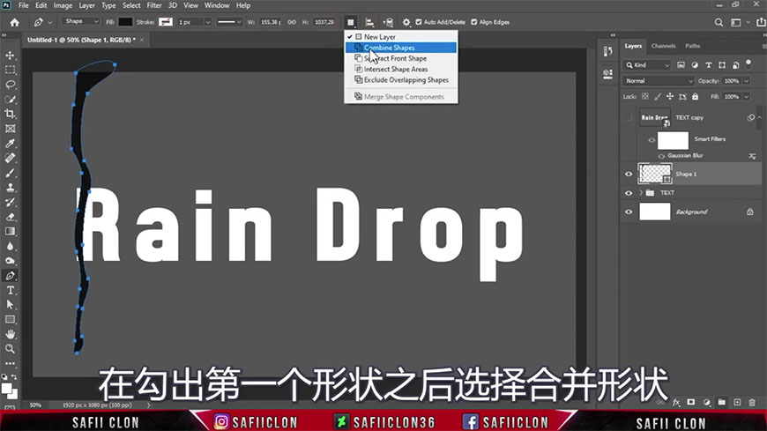The width and height of the screenshot is (767, 431).
Task: Switch to the Channels tab
Action: click(663, 46)
